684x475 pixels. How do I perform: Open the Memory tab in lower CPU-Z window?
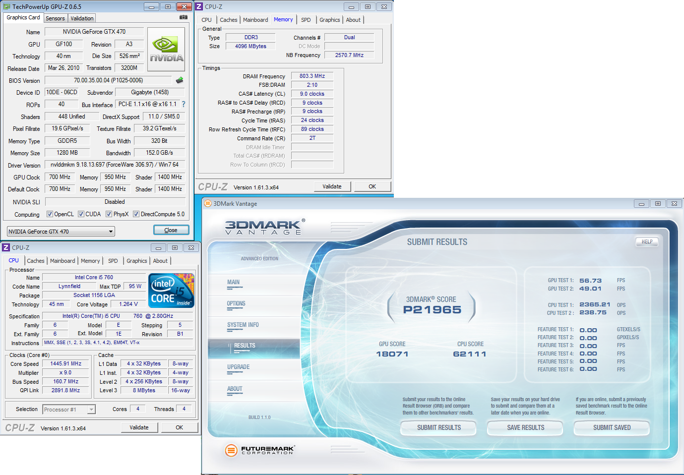coord(90,261)
